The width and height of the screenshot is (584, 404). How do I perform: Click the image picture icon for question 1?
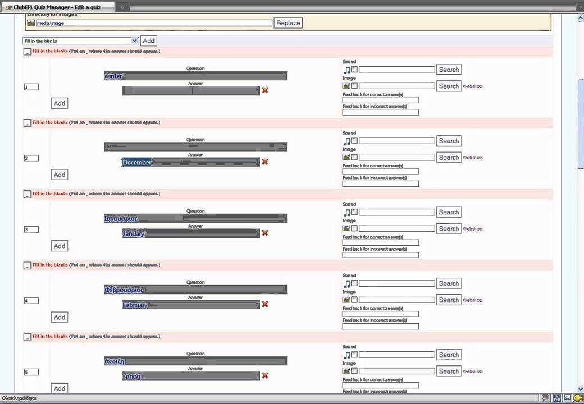pyautogui.click(x=346, y=86)
